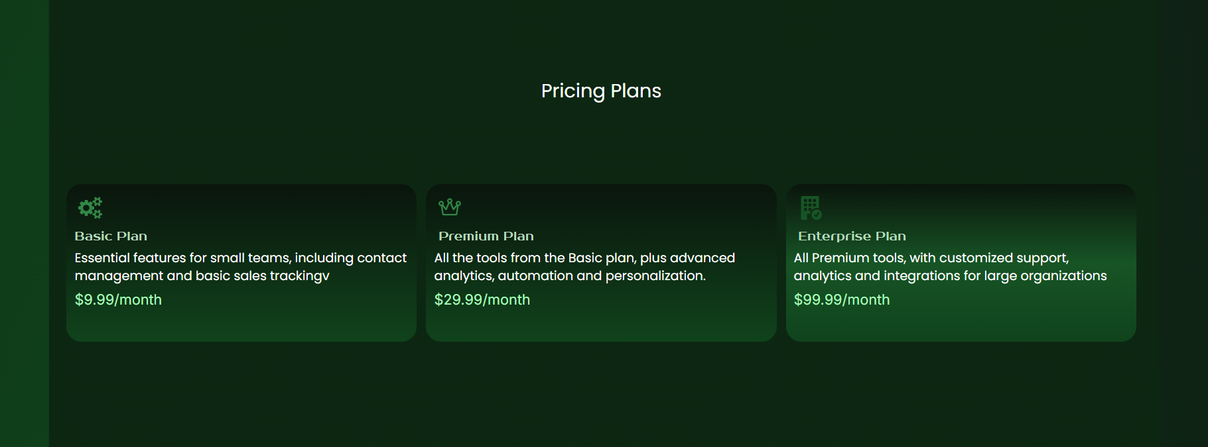Open the Basic Plan card
1208x447 pixels.
(x=241, y=263)
